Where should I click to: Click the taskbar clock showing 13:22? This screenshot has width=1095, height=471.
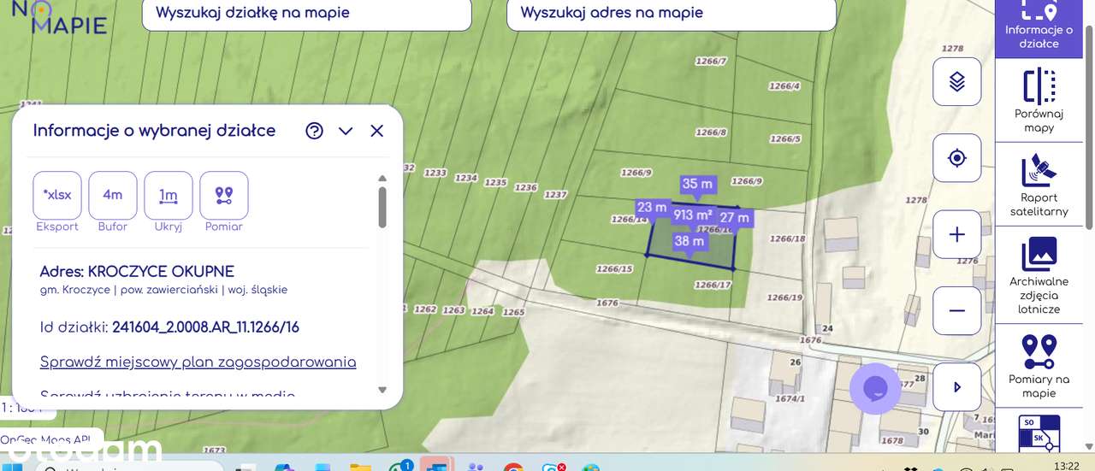(x=1067, y=466)
